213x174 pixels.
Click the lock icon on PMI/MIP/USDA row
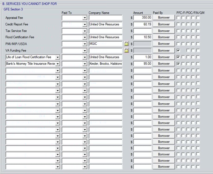click(126, 44)
